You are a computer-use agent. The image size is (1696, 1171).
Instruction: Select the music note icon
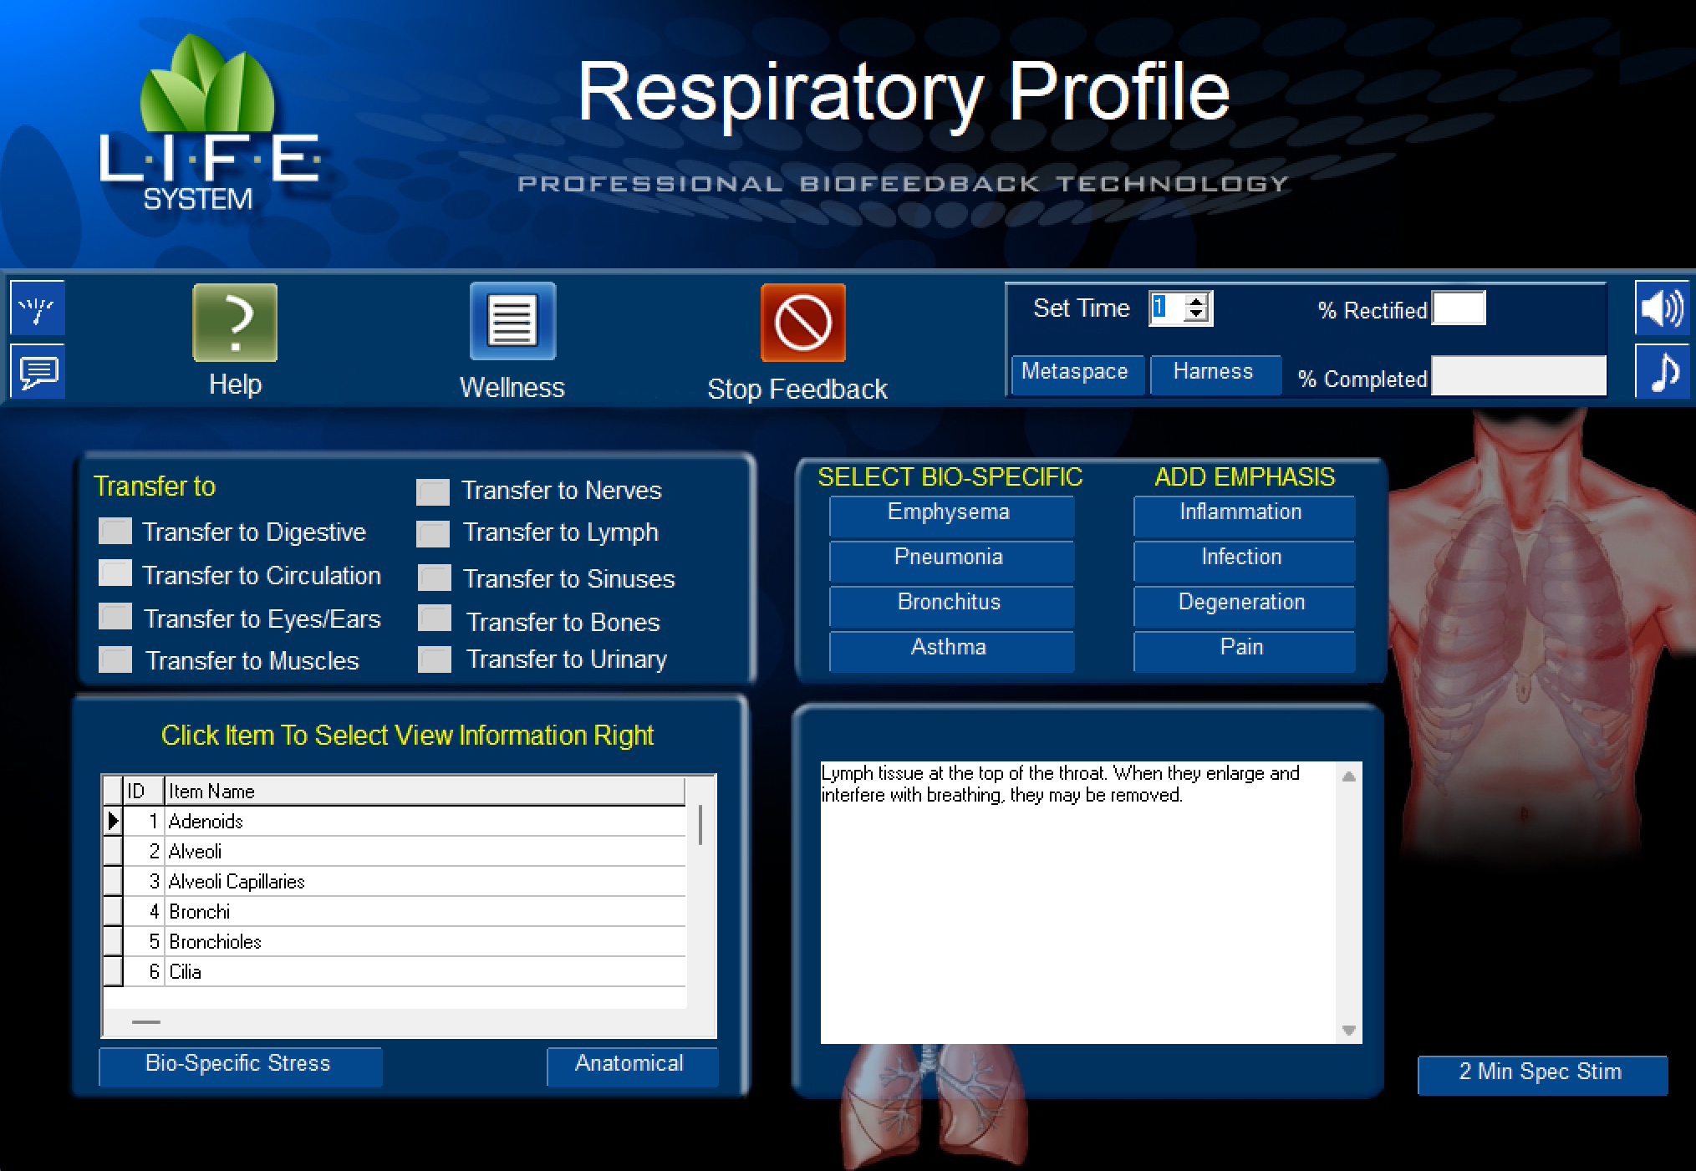(1662, 372)
